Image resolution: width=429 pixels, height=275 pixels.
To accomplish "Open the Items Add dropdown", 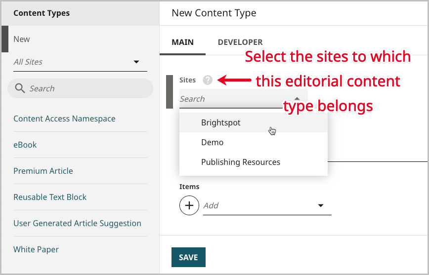I will click(x=267, y=205).
